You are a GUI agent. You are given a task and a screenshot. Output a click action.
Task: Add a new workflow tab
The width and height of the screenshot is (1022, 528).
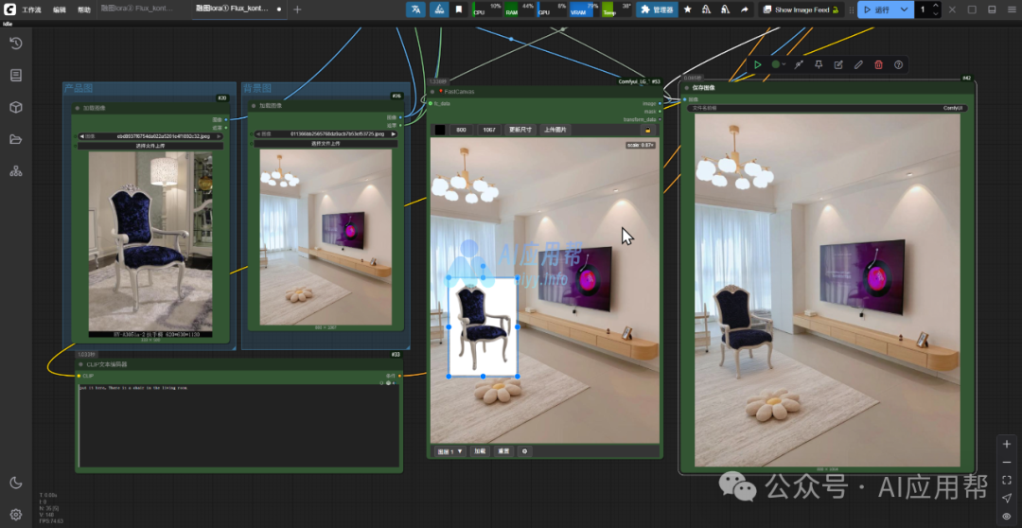pos(297,9)
